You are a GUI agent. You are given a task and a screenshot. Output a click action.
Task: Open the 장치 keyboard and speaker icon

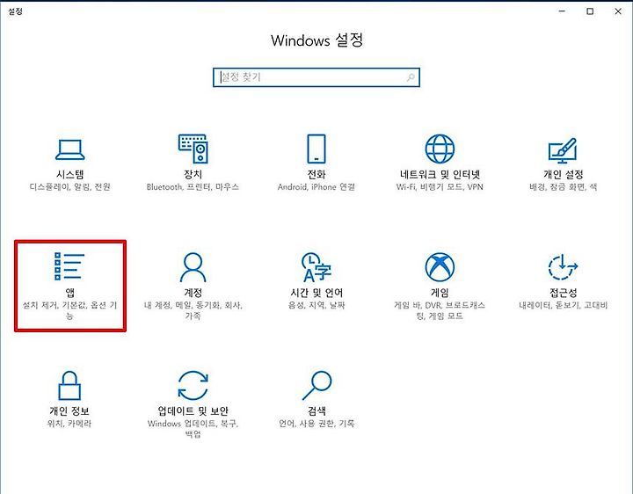193,149
